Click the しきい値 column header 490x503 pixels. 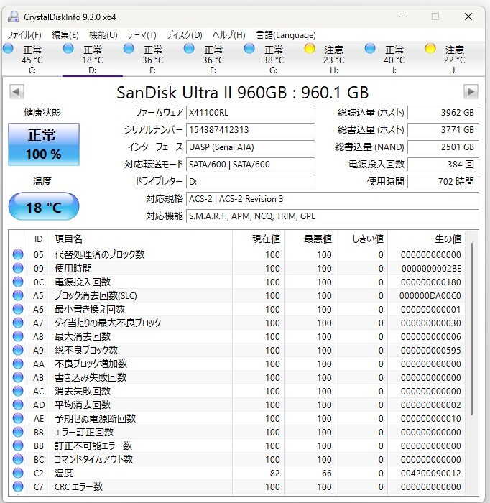(x=361, y=239)
